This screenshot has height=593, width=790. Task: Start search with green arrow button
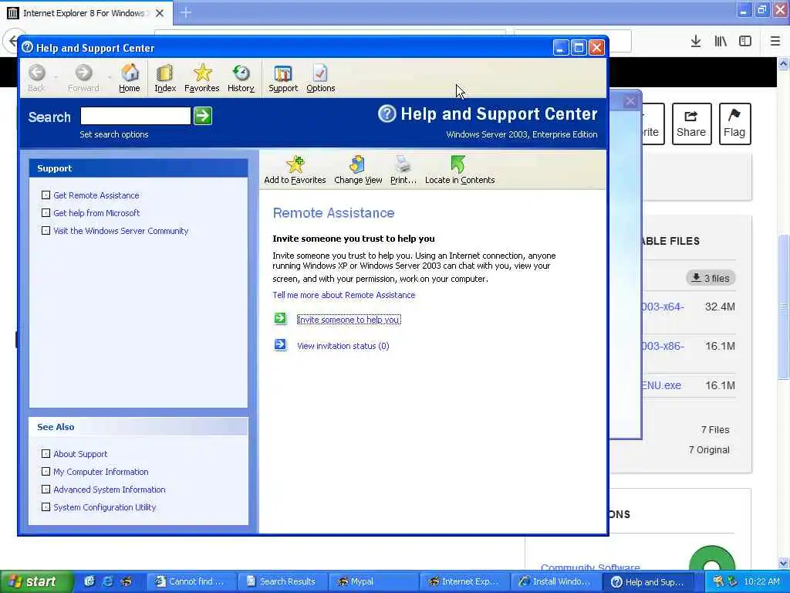click(x=203, y=116)
